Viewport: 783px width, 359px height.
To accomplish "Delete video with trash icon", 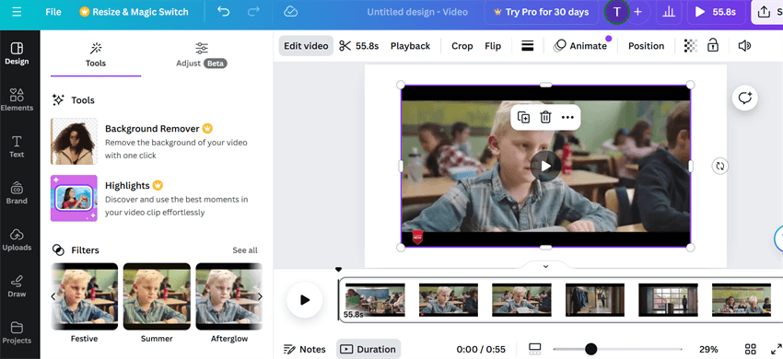I will tap(545, 117).
